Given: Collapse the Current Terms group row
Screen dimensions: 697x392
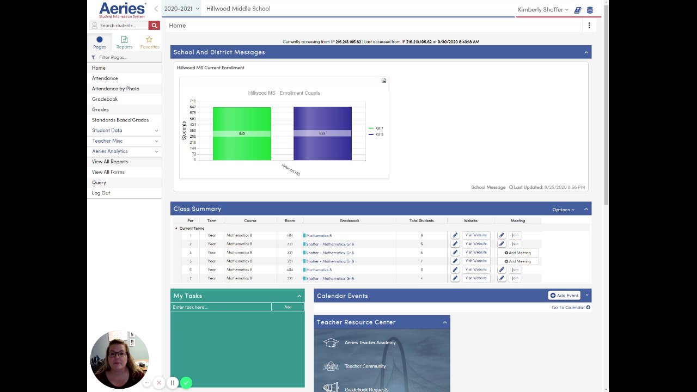Looking at the screenshot, I should pos(176,229).
